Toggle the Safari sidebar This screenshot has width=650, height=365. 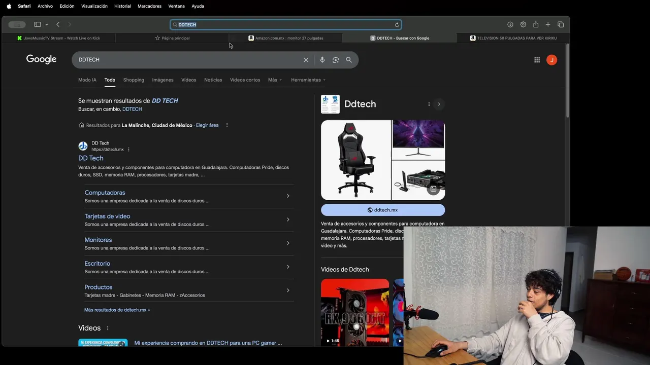[38, 24]
